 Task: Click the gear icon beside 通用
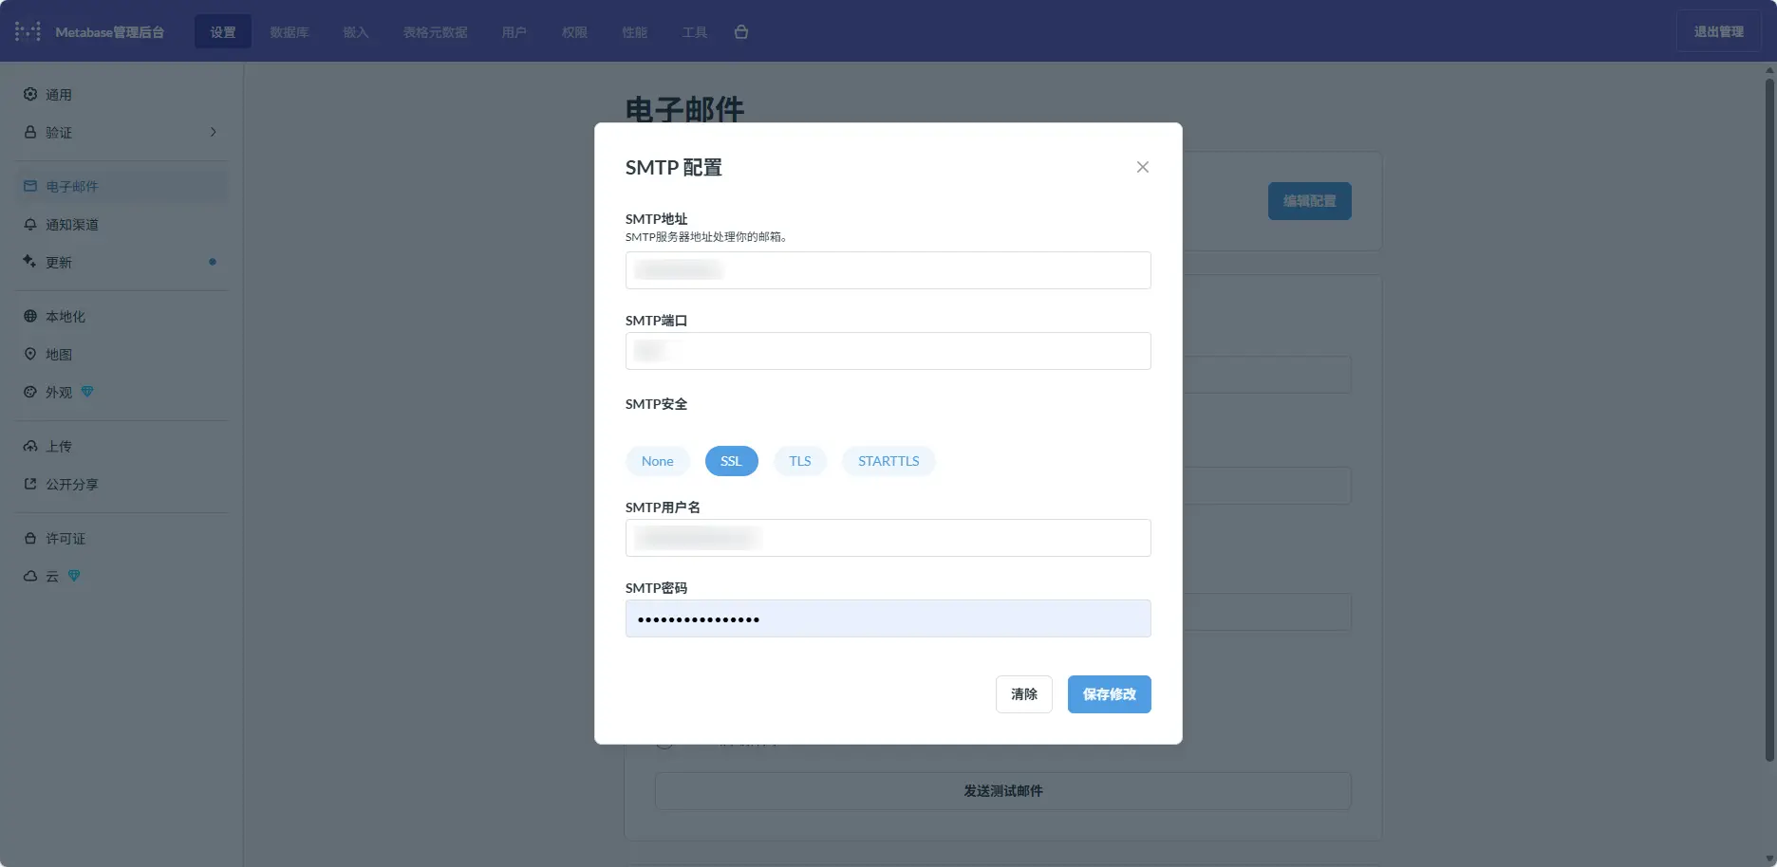[x=30, y=94]
